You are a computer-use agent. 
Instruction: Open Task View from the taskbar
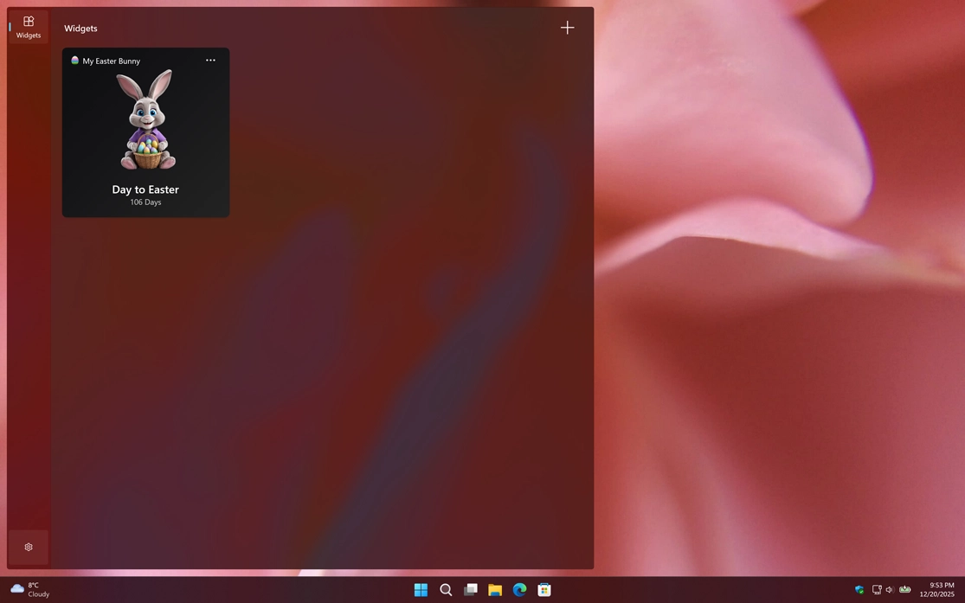pos(470,589)
